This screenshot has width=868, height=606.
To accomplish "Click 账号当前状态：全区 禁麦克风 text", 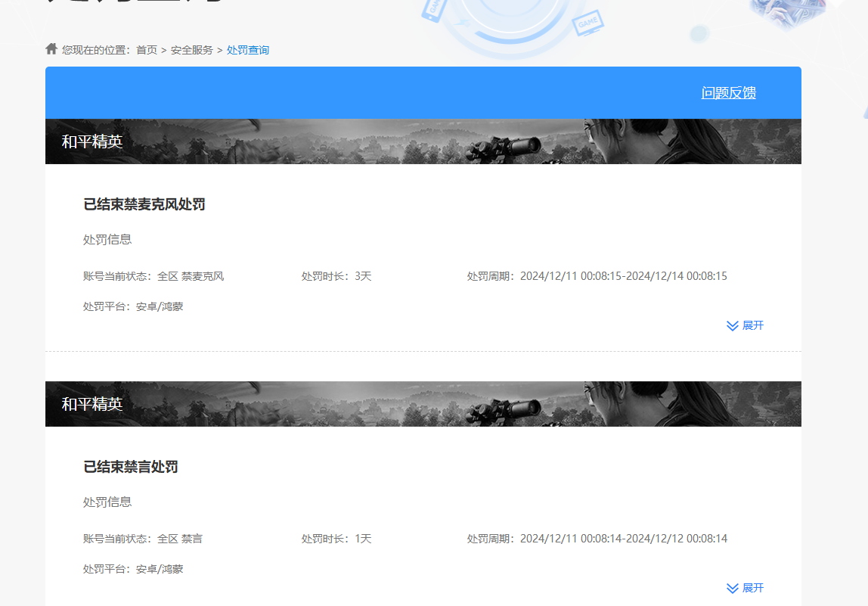I will (154, 276).
